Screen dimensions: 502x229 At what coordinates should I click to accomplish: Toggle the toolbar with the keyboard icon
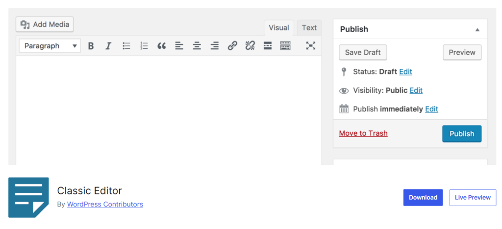(x=285, y=46)
